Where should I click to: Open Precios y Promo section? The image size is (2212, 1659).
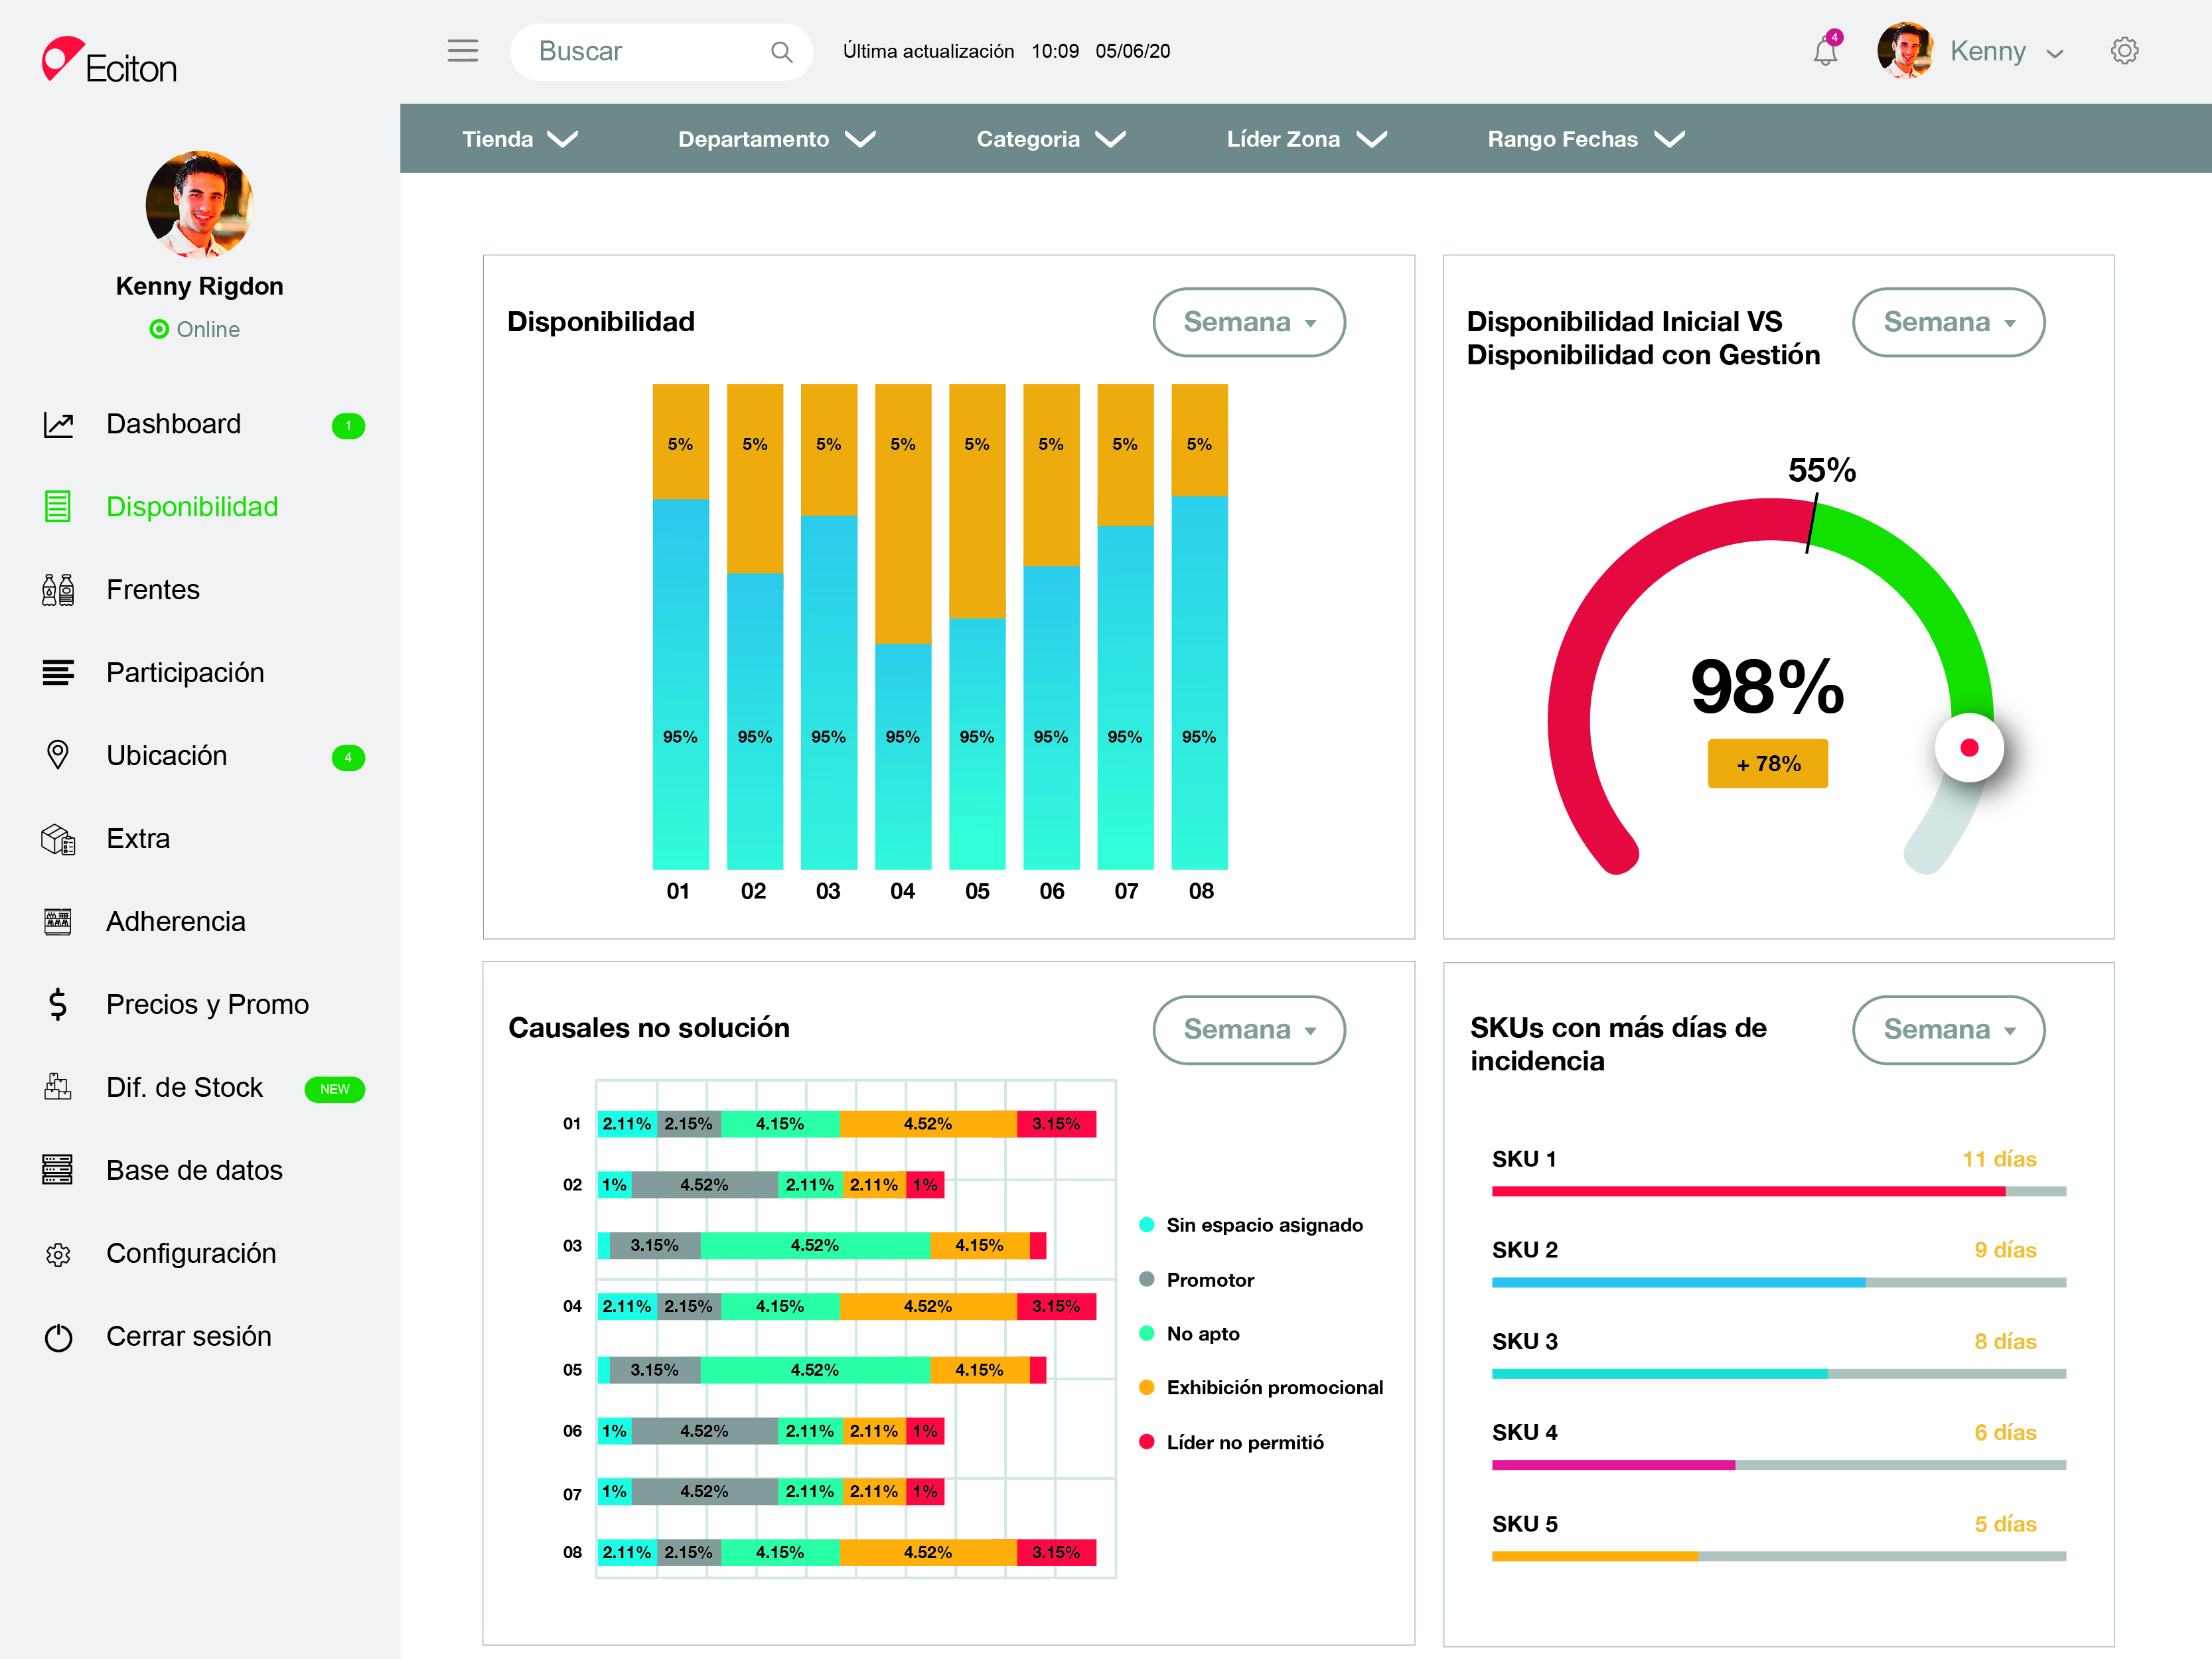click(x=207, y=1004)
